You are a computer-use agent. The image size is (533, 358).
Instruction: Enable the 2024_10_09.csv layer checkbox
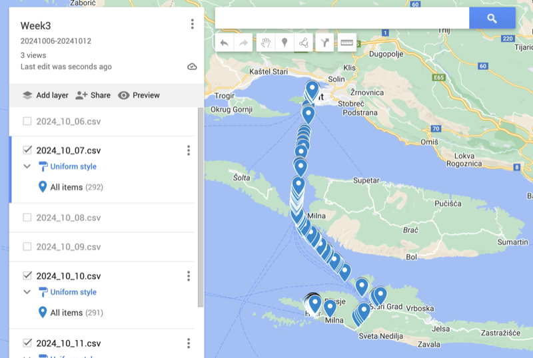(x=27, y=247)
